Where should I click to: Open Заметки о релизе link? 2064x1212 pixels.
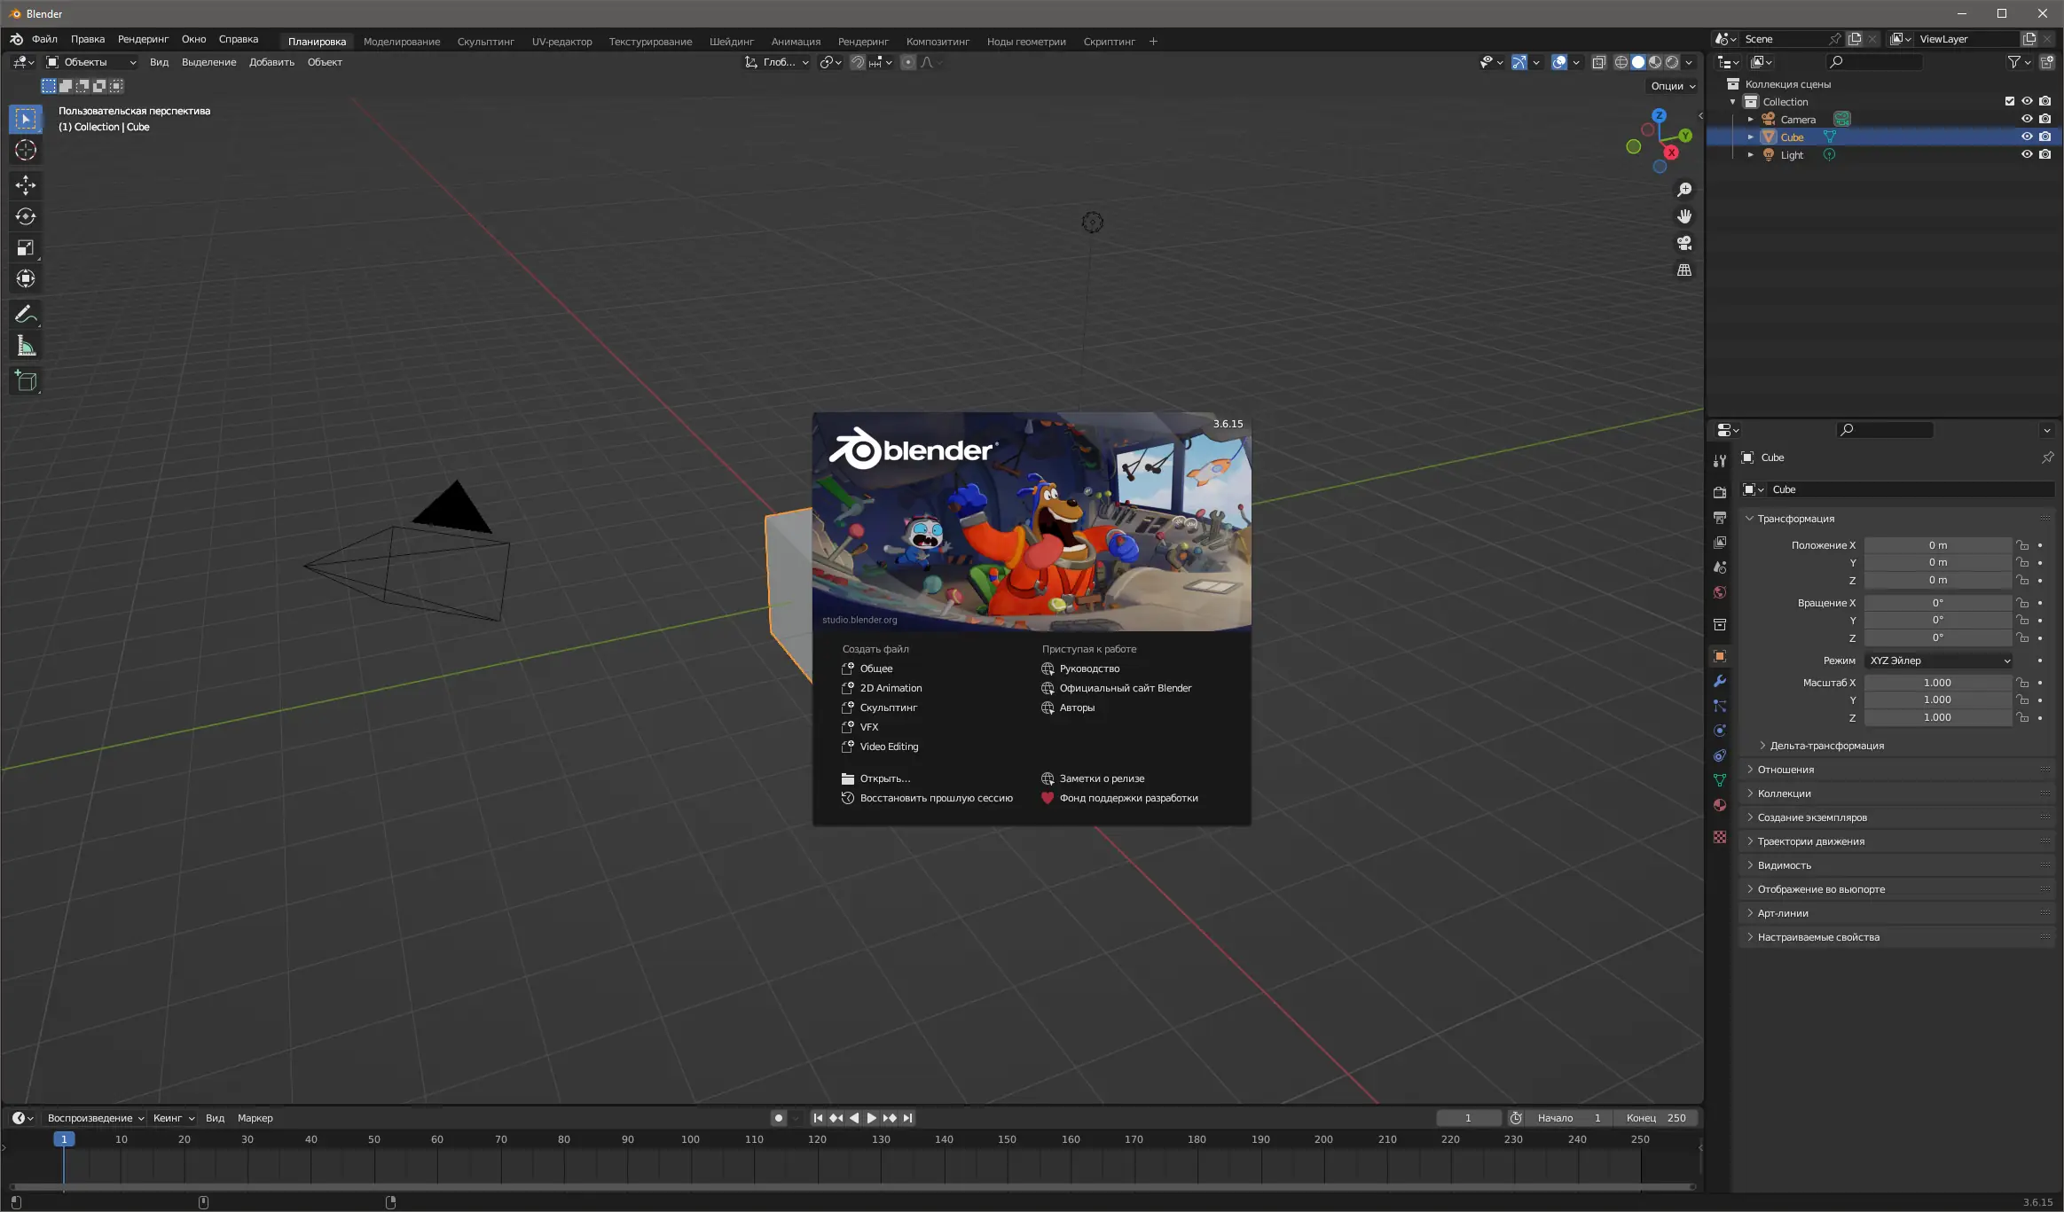click(1102, 778)
